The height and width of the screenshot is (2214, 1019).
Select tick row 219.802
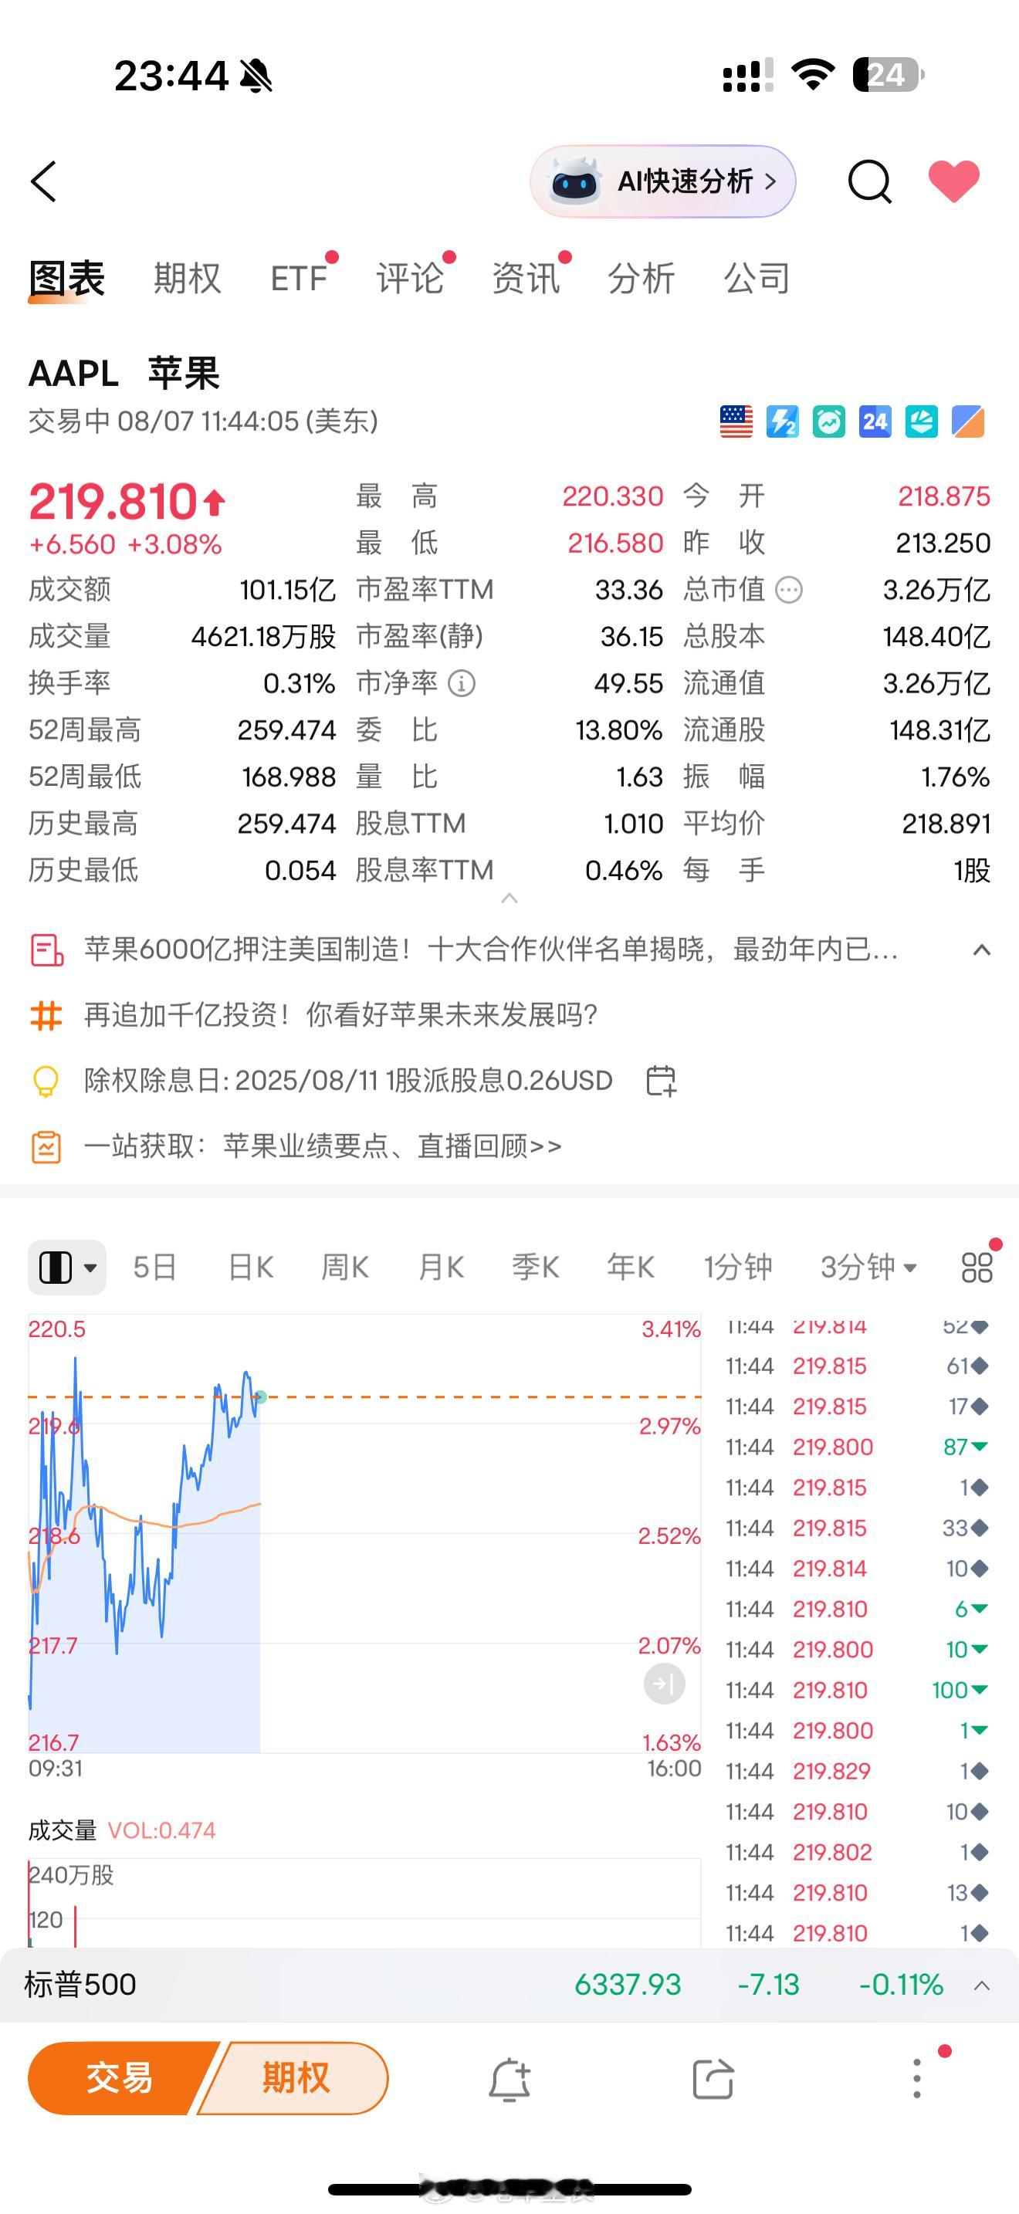[x=857, y=1852]
